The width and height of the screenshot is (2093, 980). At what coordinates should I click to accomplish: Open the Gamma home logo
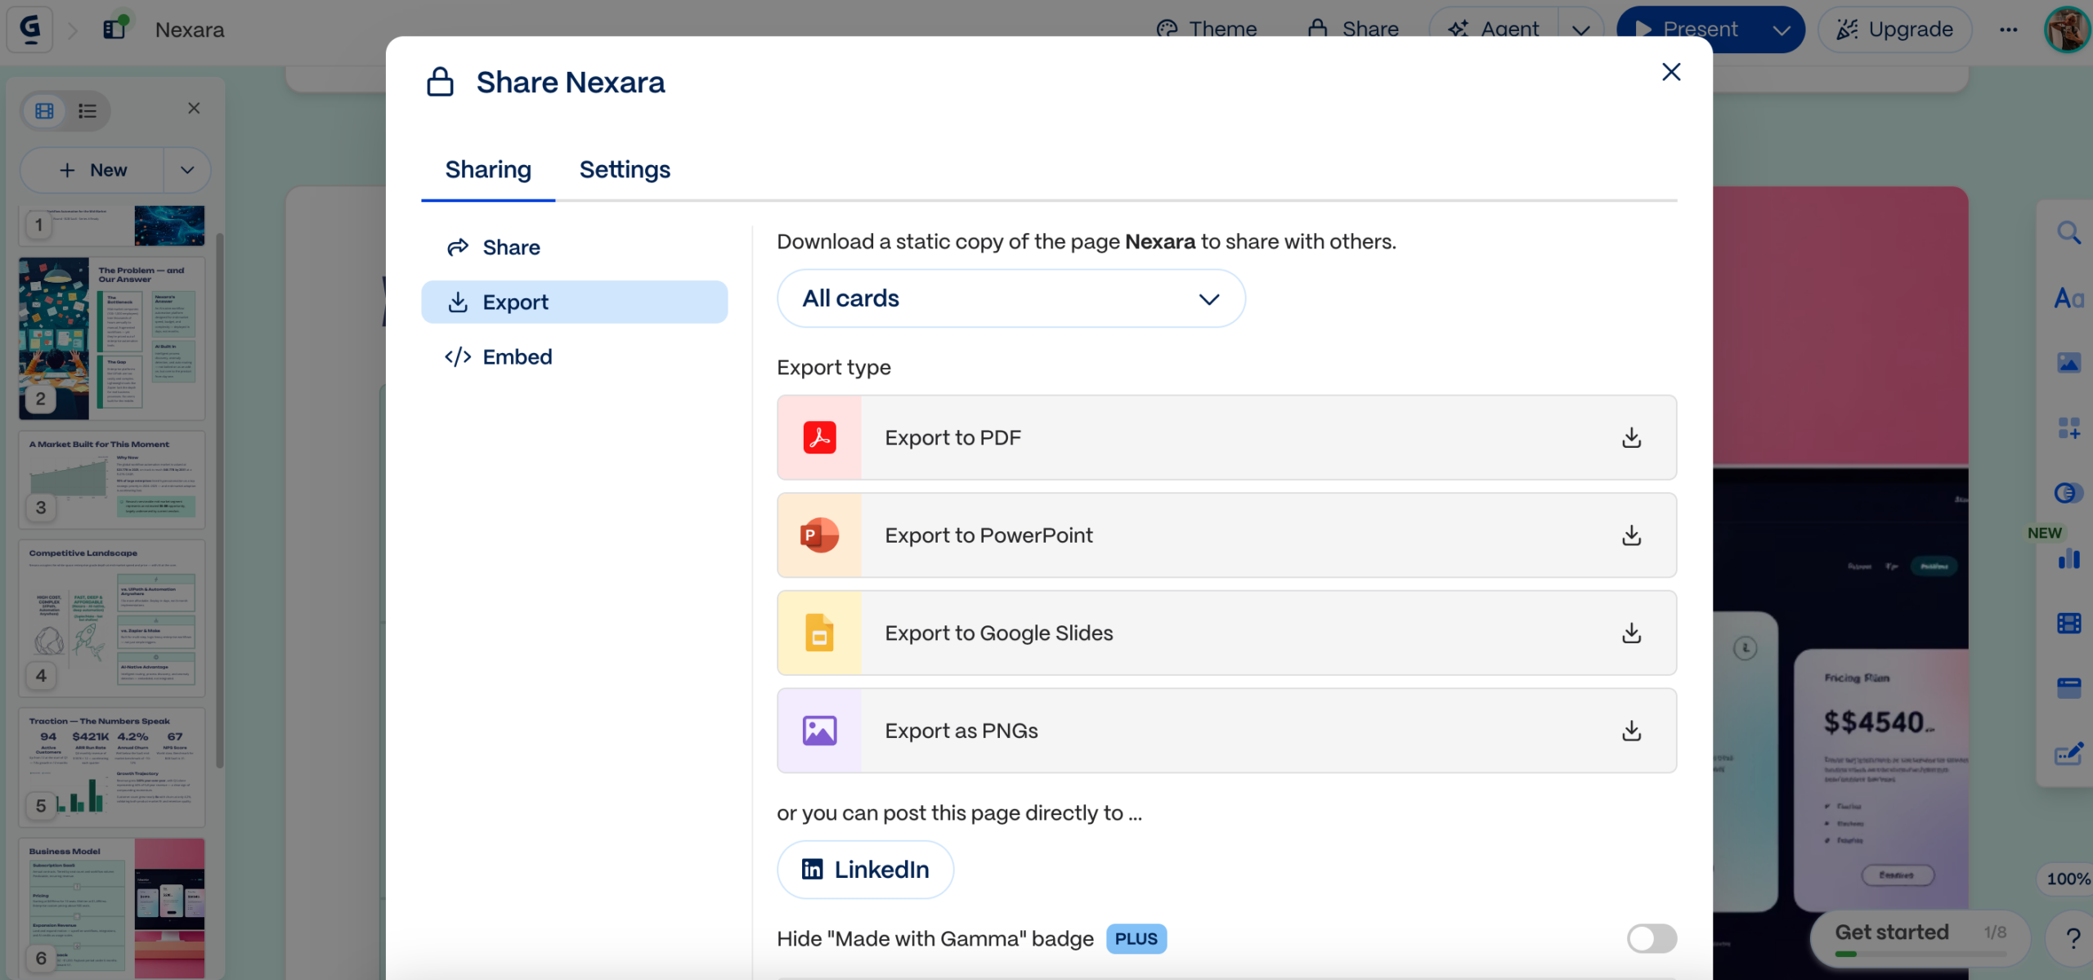pyautogui.click(x=30, y=29)
